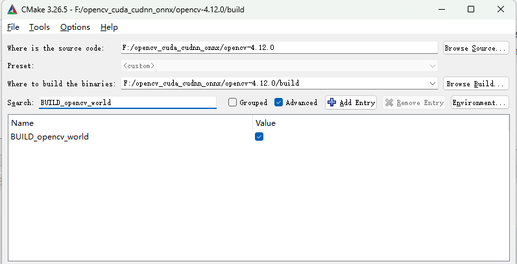Open the File menu
This screenshot has width=517, height=264.
pos(13,27)
